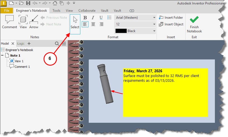228x137 pixels.
Task: Open the Undo history dropdown arrow
Action: click(40, 3)
